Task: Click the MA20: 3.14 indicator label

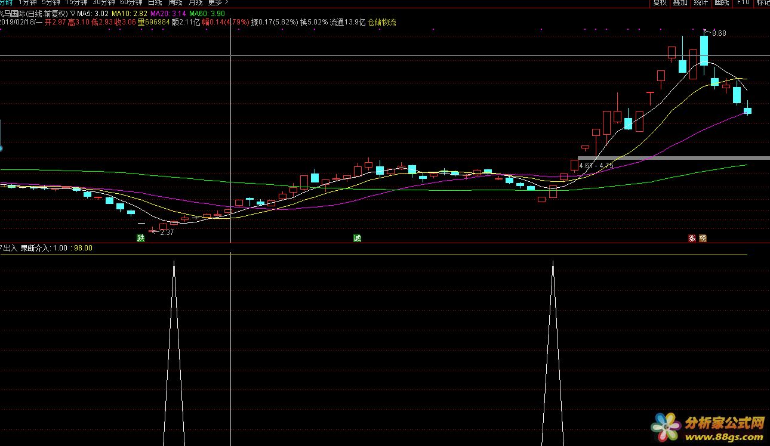Action: [167, 13]
